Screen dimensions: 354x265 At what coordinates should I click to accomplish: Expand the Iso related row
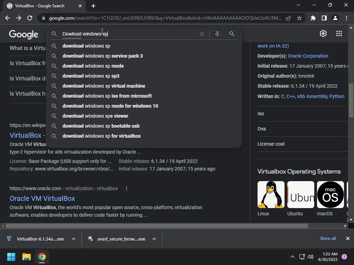[x=302, y=114]
